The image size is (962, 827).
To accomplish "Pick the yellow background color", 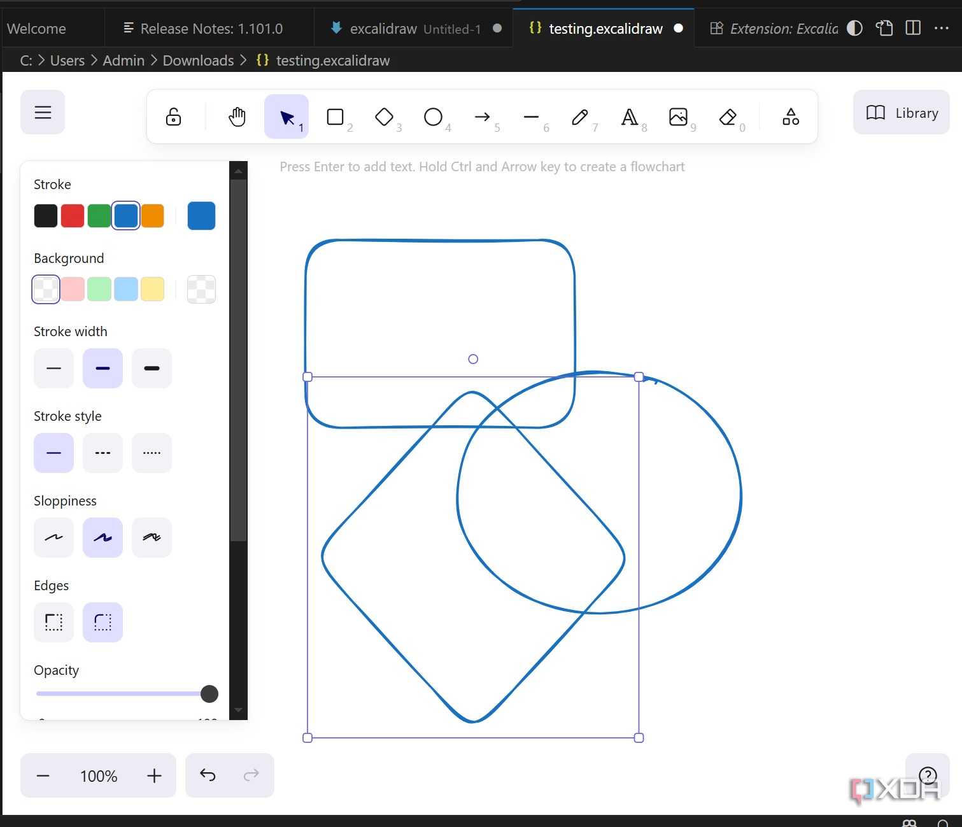I will pos(153,289).
